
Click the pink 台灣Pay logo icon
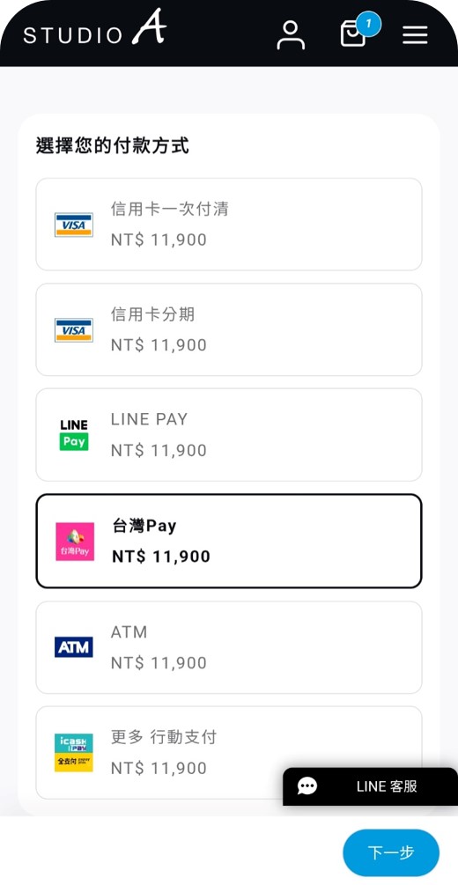point(75,542)
